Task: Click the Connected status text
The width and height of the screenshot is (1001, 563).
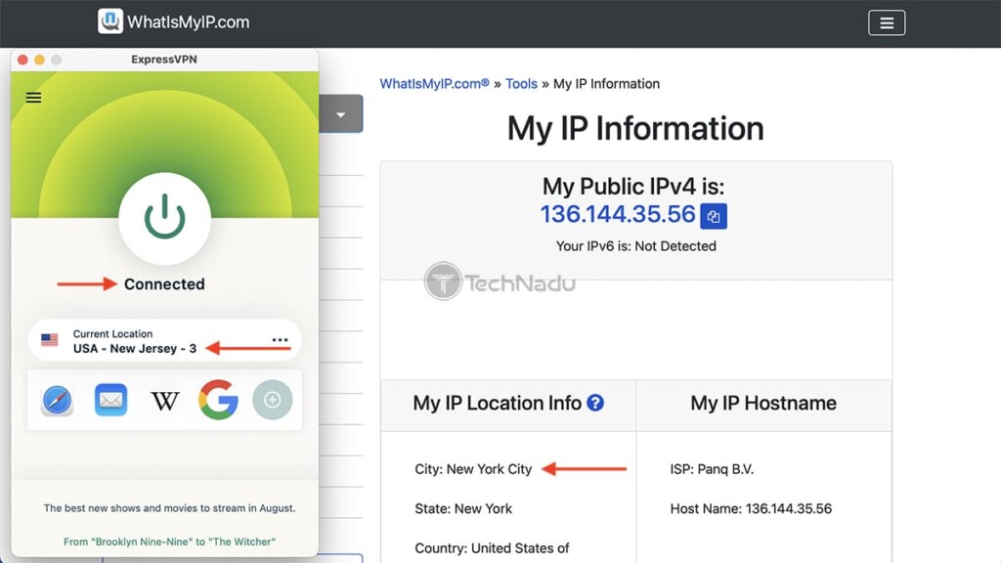Action: click(x=164, y=284)
